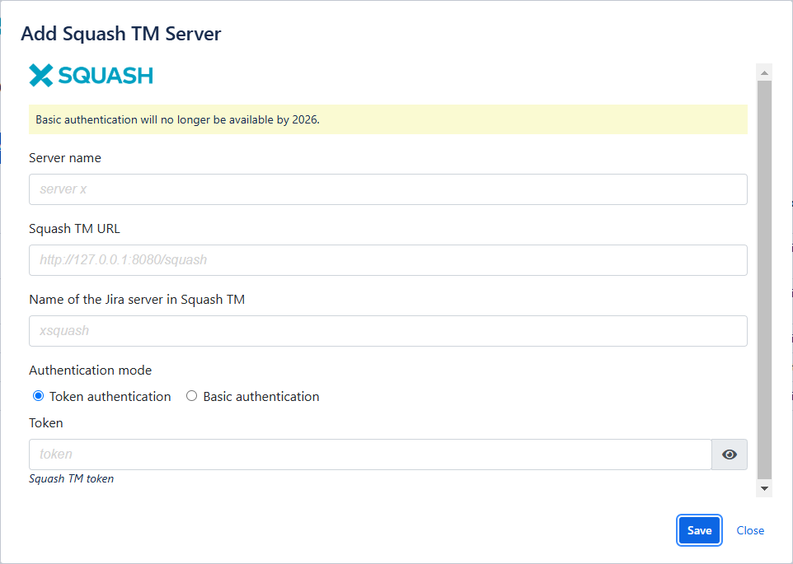Viewport: 793px width, 564px height.
Task: Save the Squash TM server configuration
Action: tap(698, 530)
